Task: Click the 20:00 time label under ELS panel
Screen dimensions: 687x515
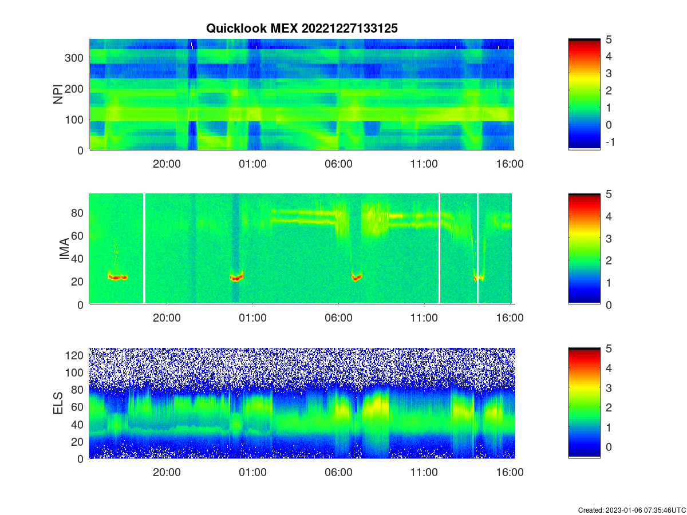Action: click(167, 473)
